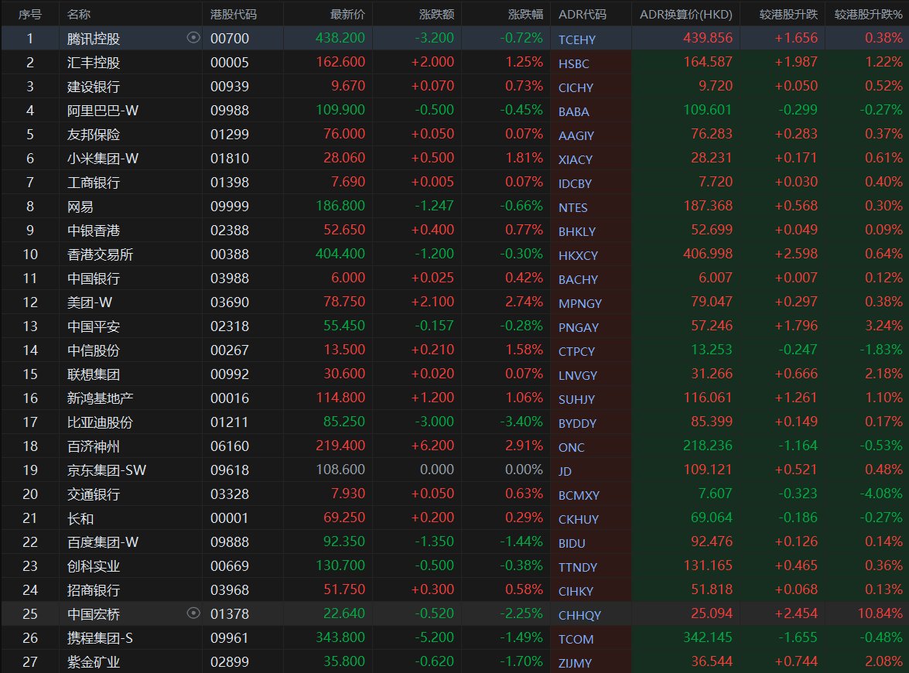This screenshot has height=673, width=909.
Task: Click the 3.24% ADR premium value
Action: 883,325
